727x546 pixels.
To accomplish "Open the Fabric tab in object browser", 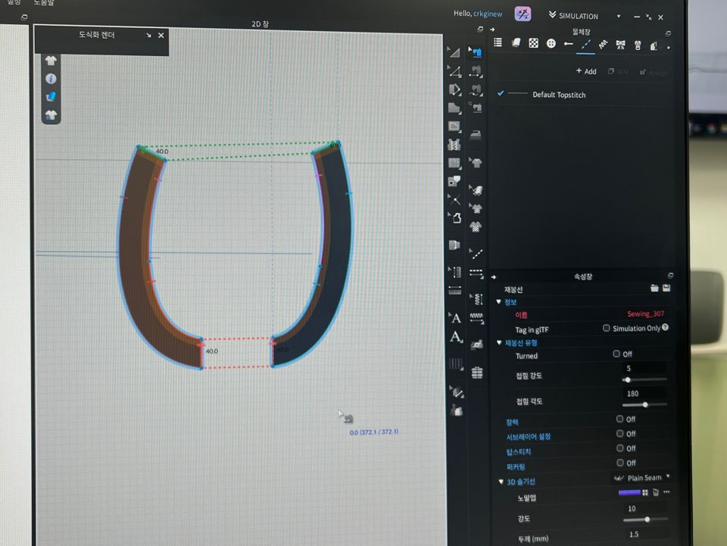I will (516, 44).
